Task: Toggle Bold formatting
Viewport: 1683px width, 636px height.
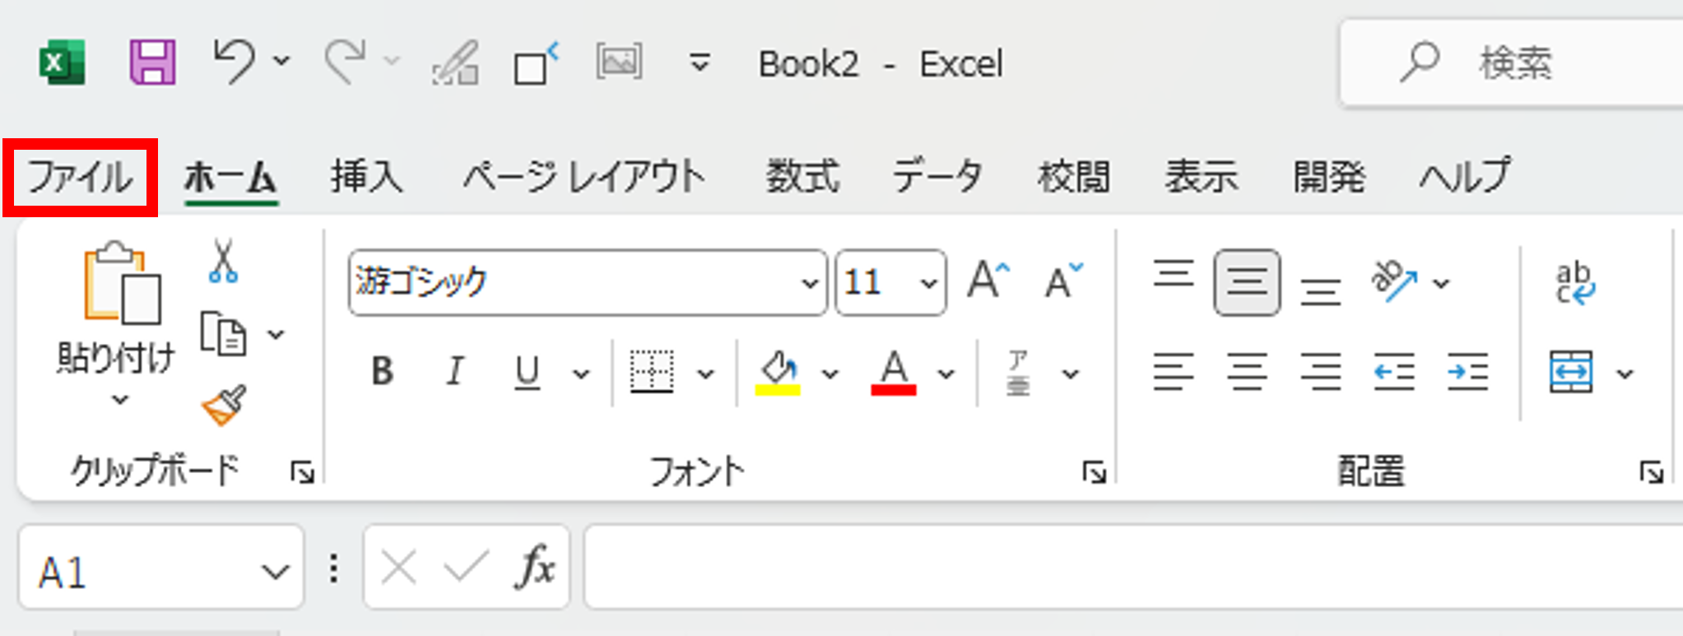Action: point(382,372)
